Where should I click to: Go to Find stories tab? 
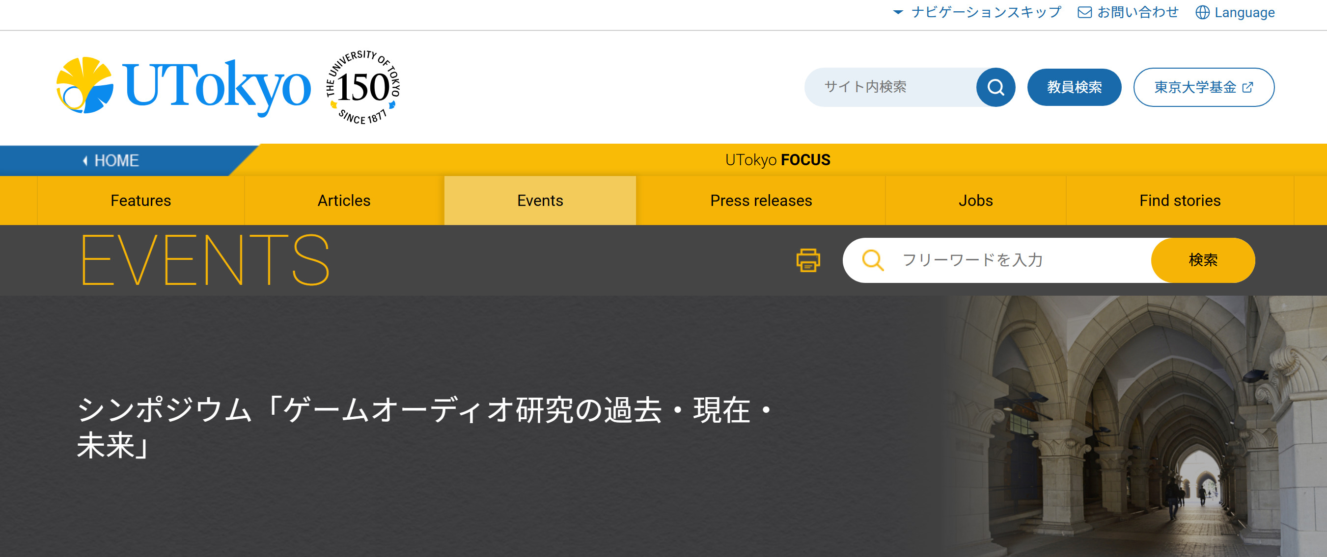pyautogui.click(x=1180, y=201)
